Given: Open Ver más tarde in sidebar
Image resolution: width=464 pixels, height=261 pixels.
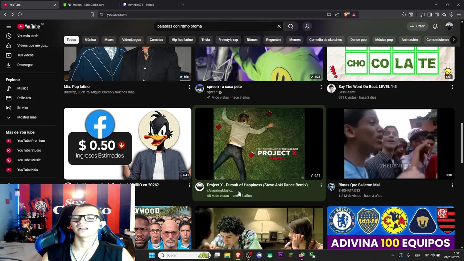Looking at the screenshot, I should [28, 36].
